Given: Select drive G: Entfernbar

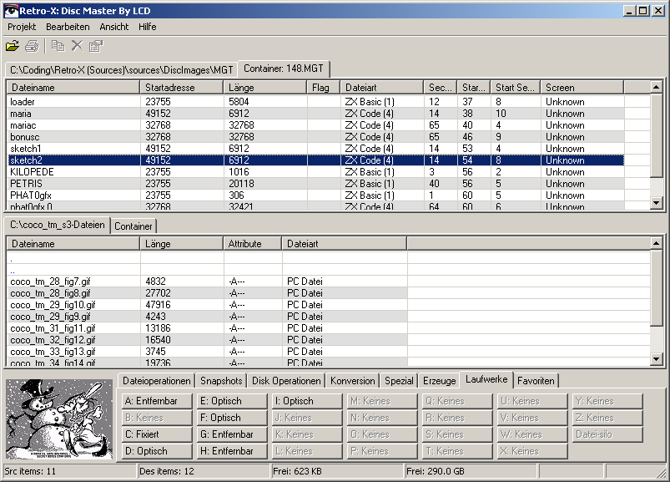Looking at the screenshot, I should (x=232, y=434).
